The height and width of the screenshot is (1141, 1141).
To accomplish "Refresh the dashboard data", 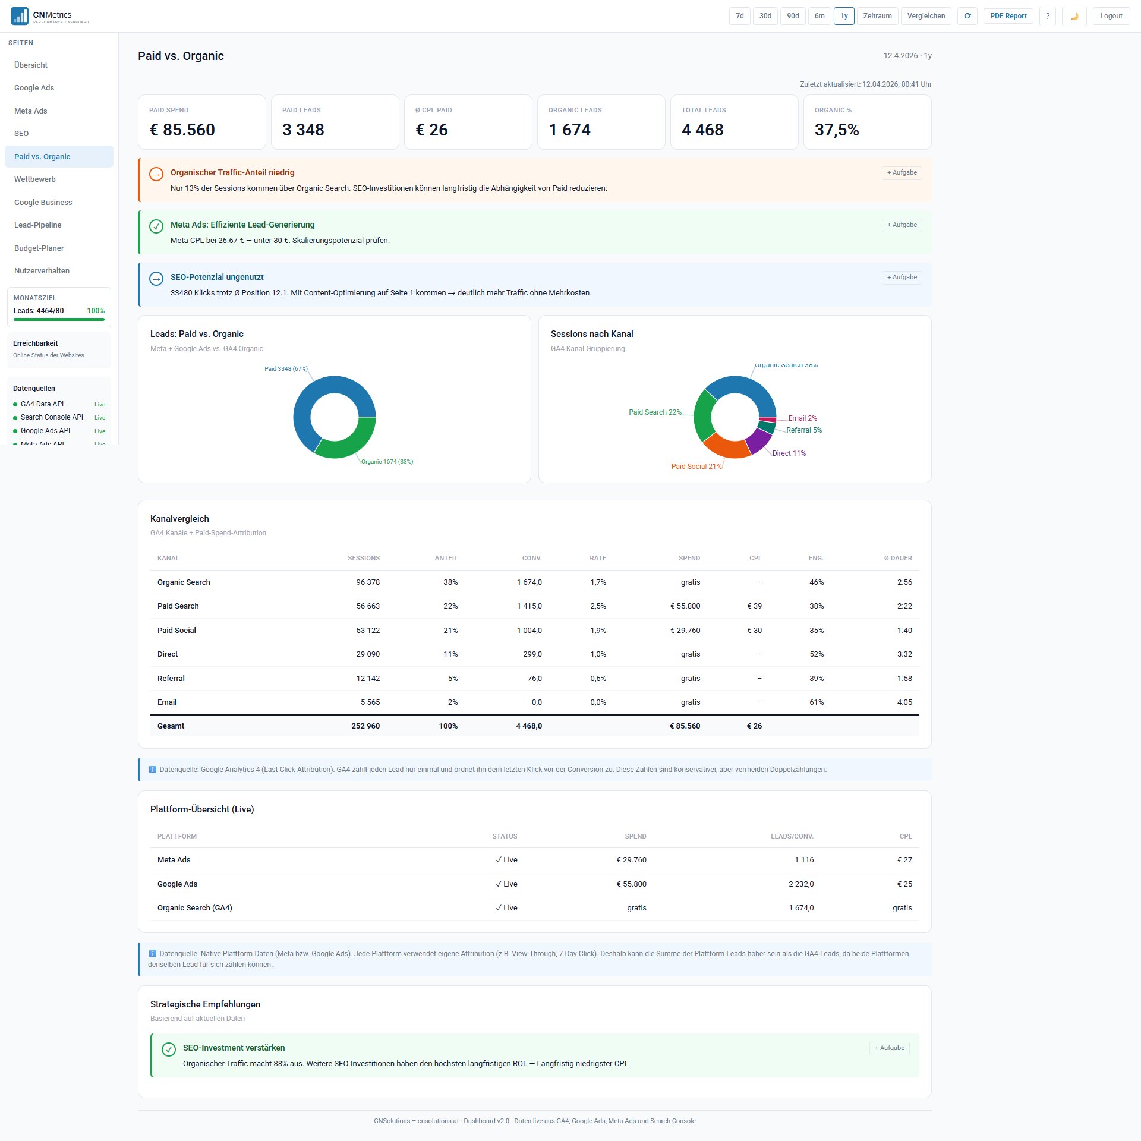I will (967, 16).
